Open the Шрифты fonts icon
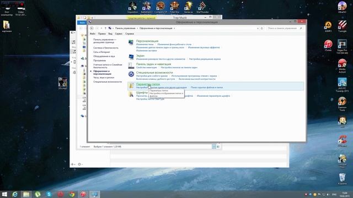 pyautogui.click(x=131, y=94)
